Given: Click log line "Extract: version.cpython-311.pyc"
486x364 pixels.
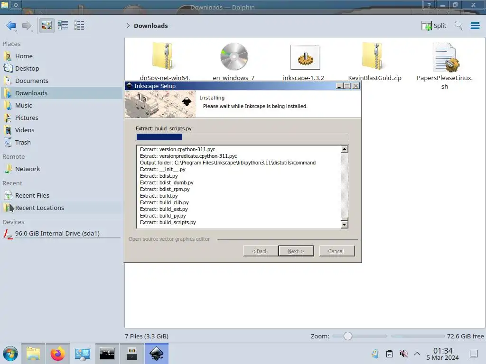Looking at the screenshot, I should pos(178,149).
